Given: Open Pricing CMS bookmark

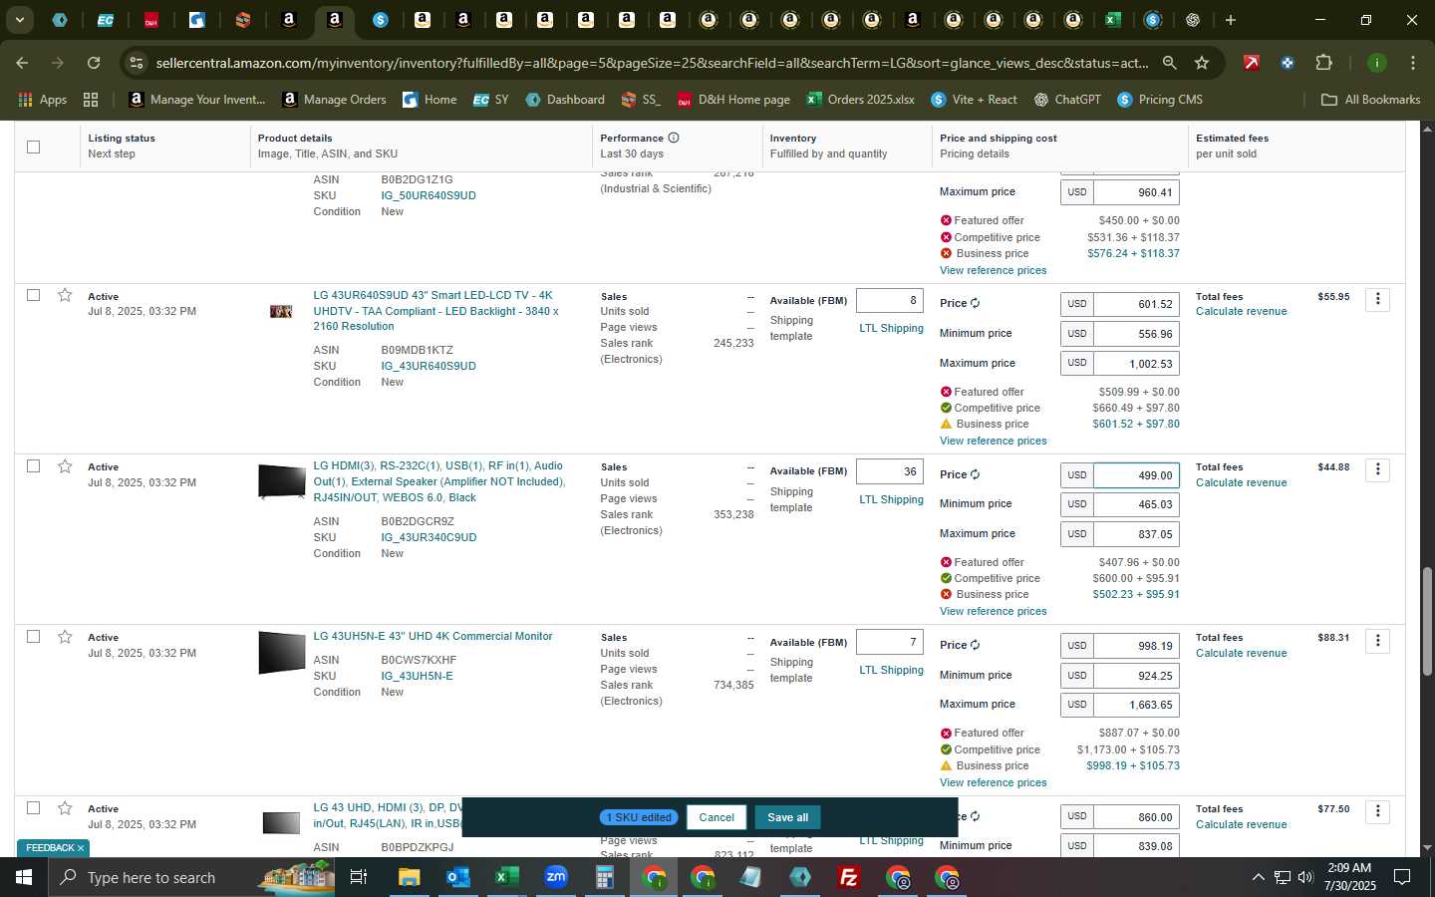Looking at the screenshot, I should click(x=1160, y=100).
